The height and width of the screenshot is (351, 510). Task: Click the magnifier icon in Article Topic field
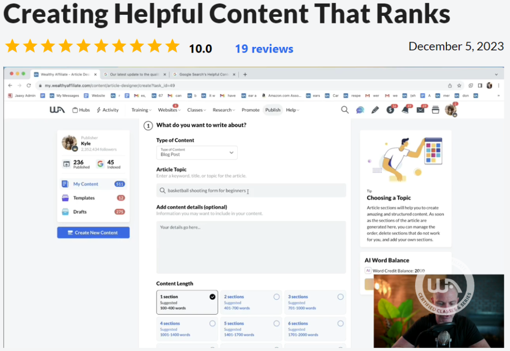(162, 191)
